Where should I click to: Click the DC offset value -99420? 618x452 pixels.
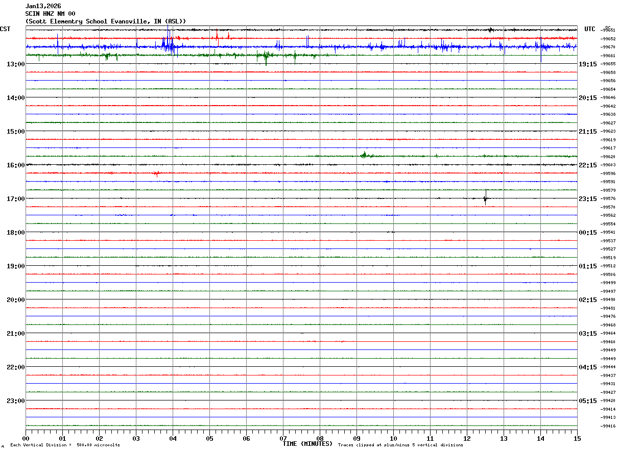tap(608, 400)
